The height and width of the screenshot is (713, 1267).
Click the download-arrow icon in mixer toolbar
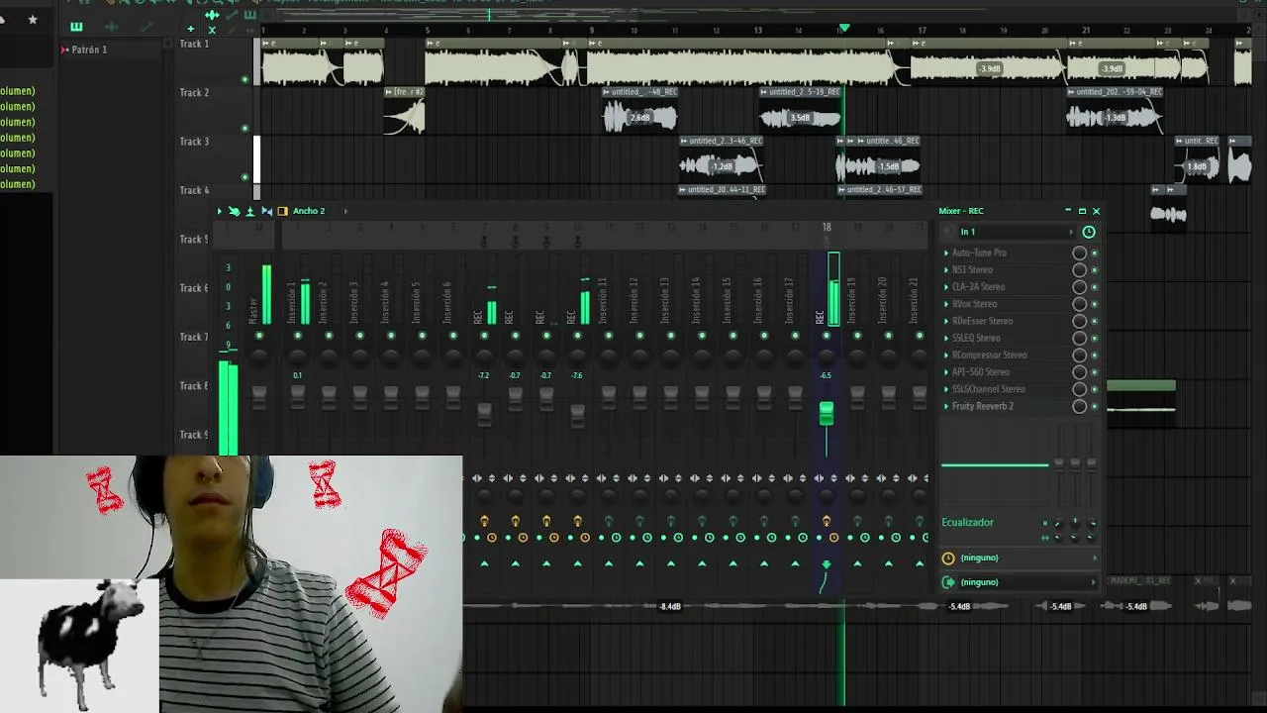click(x=249, y=211)
